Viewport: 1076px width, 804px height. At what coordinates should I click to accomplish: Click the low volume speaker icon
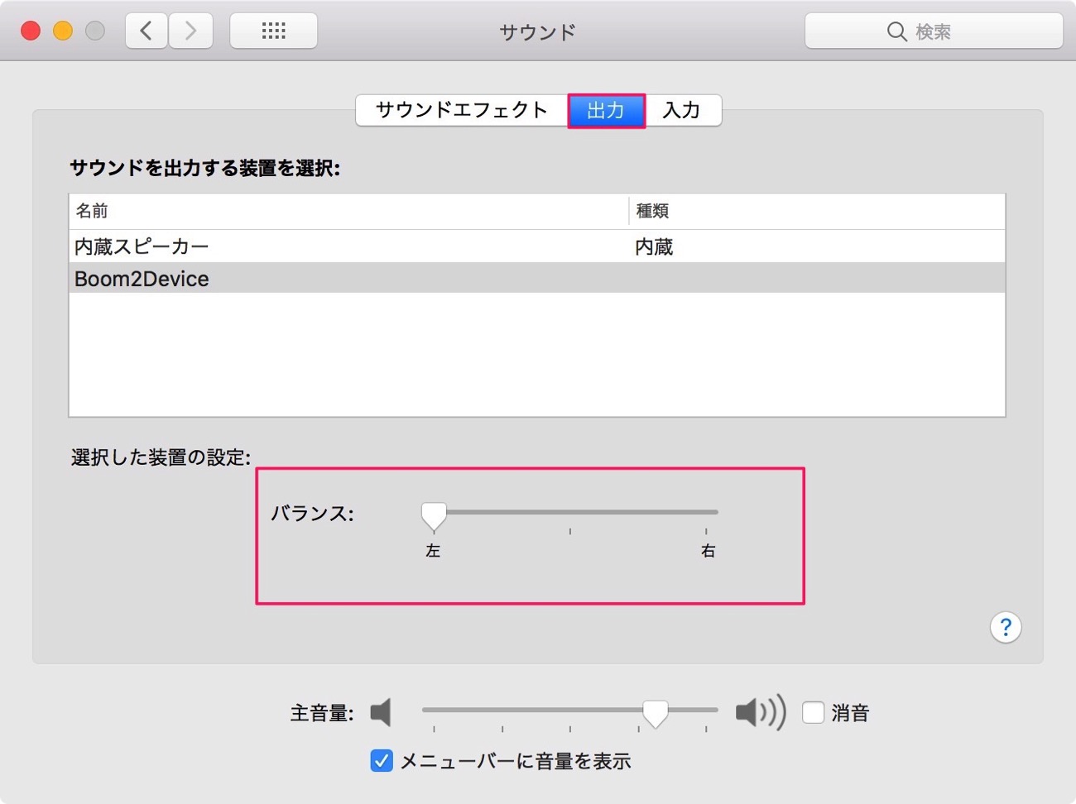click(381, 712)
